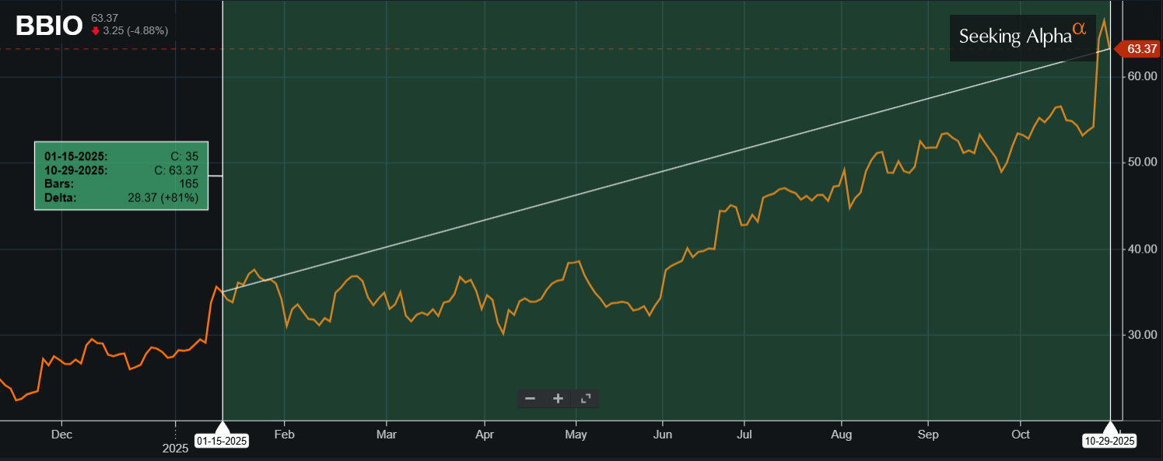Expand the Delta row in the measurement box

[121, 197]
